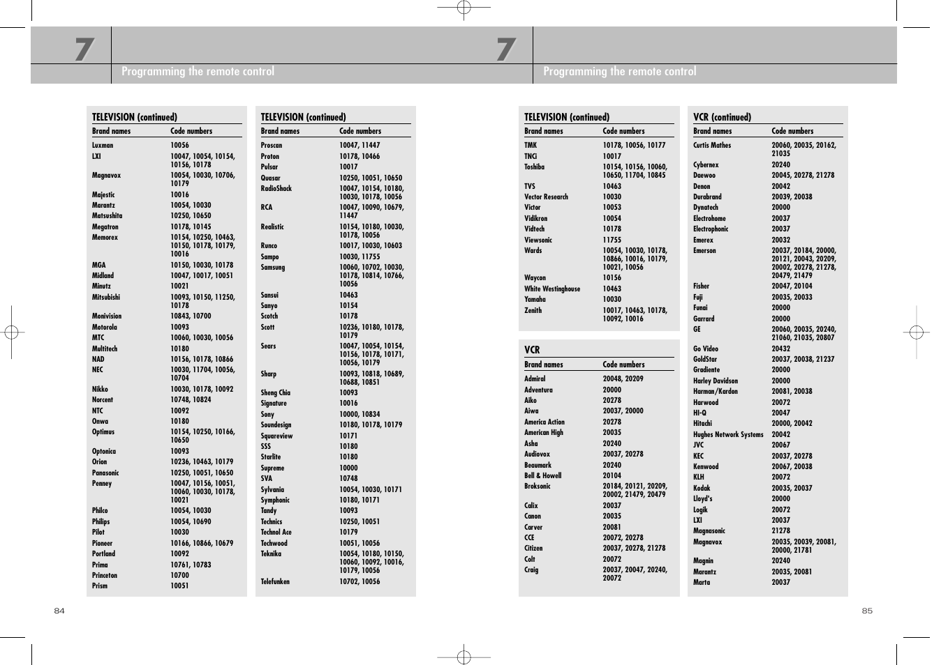Image resolution: width=941 pixels, height=665 pixels.
Task: Select the Megatron brand name
Action: point(105,227)
